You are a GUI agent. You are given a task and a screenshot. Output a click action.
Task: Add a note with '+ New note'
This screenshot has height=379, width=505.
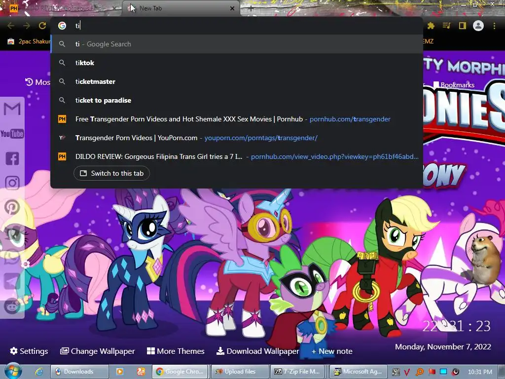point(332,351)
